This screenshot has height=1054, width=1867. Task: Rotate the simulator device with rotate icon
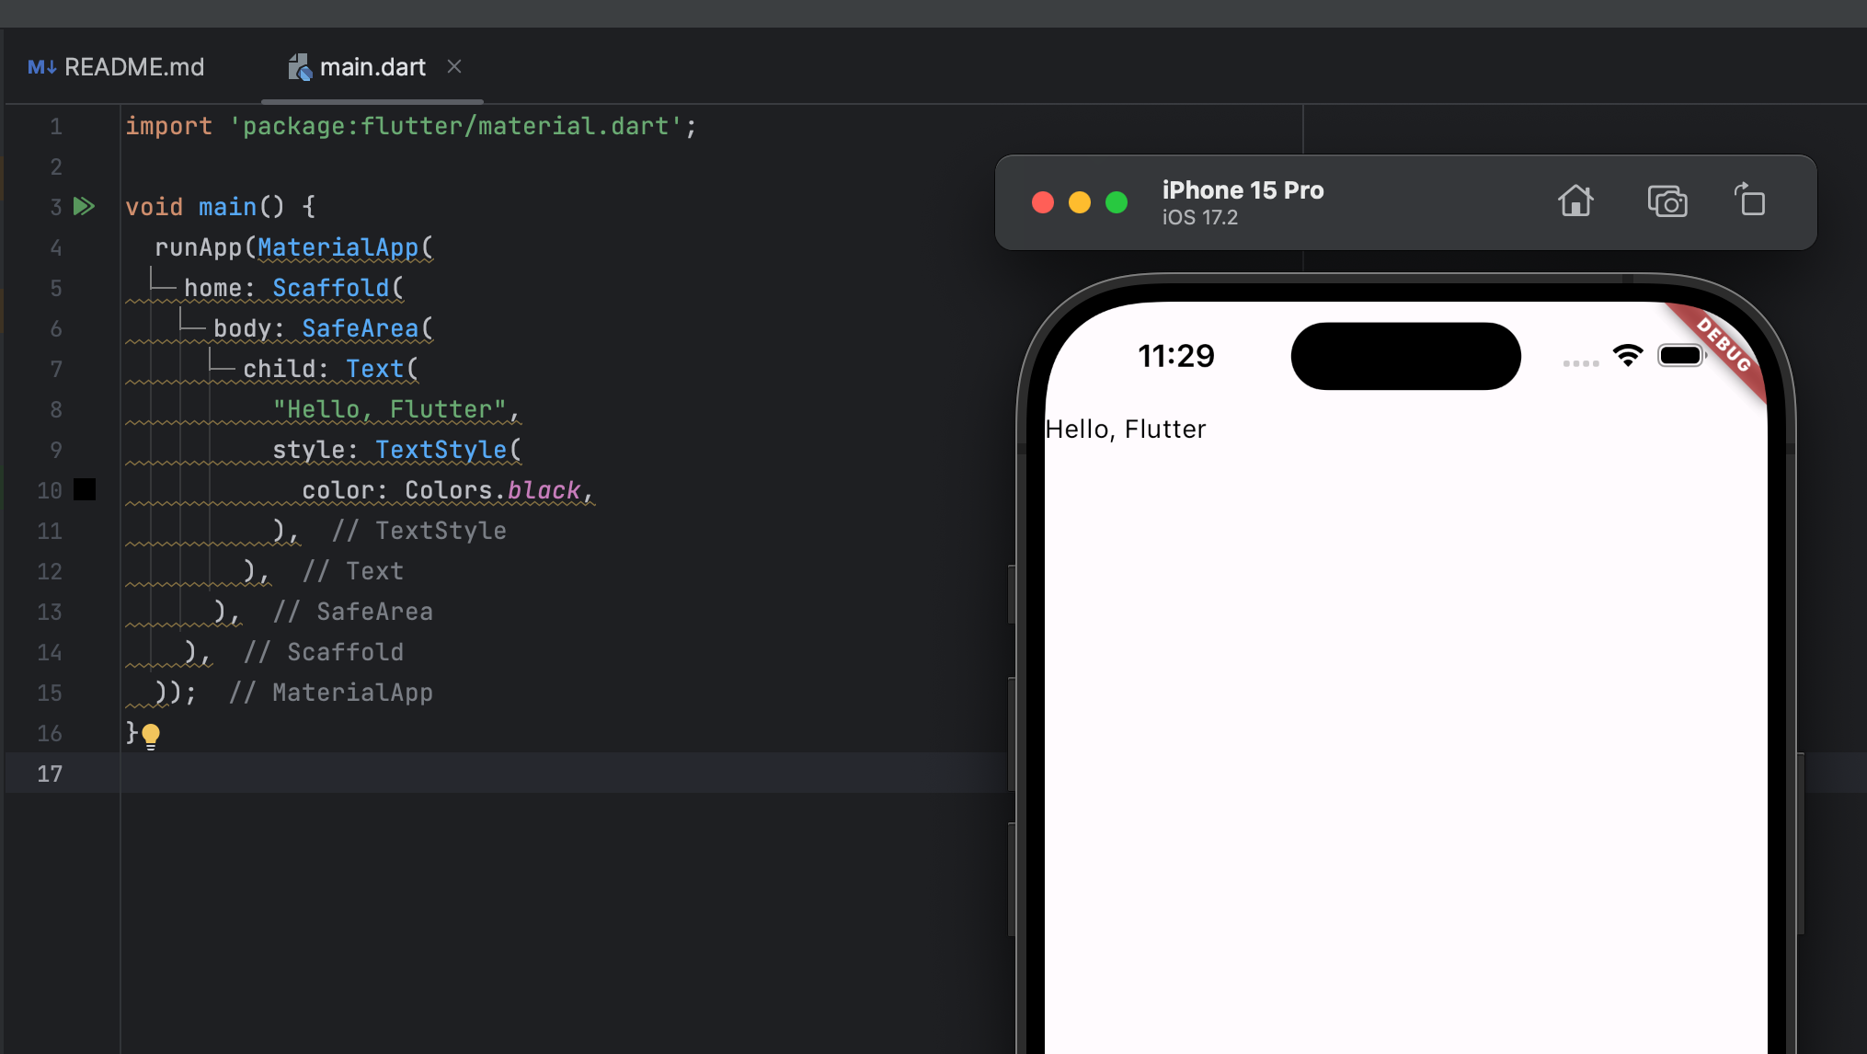tap(1749, 200)
